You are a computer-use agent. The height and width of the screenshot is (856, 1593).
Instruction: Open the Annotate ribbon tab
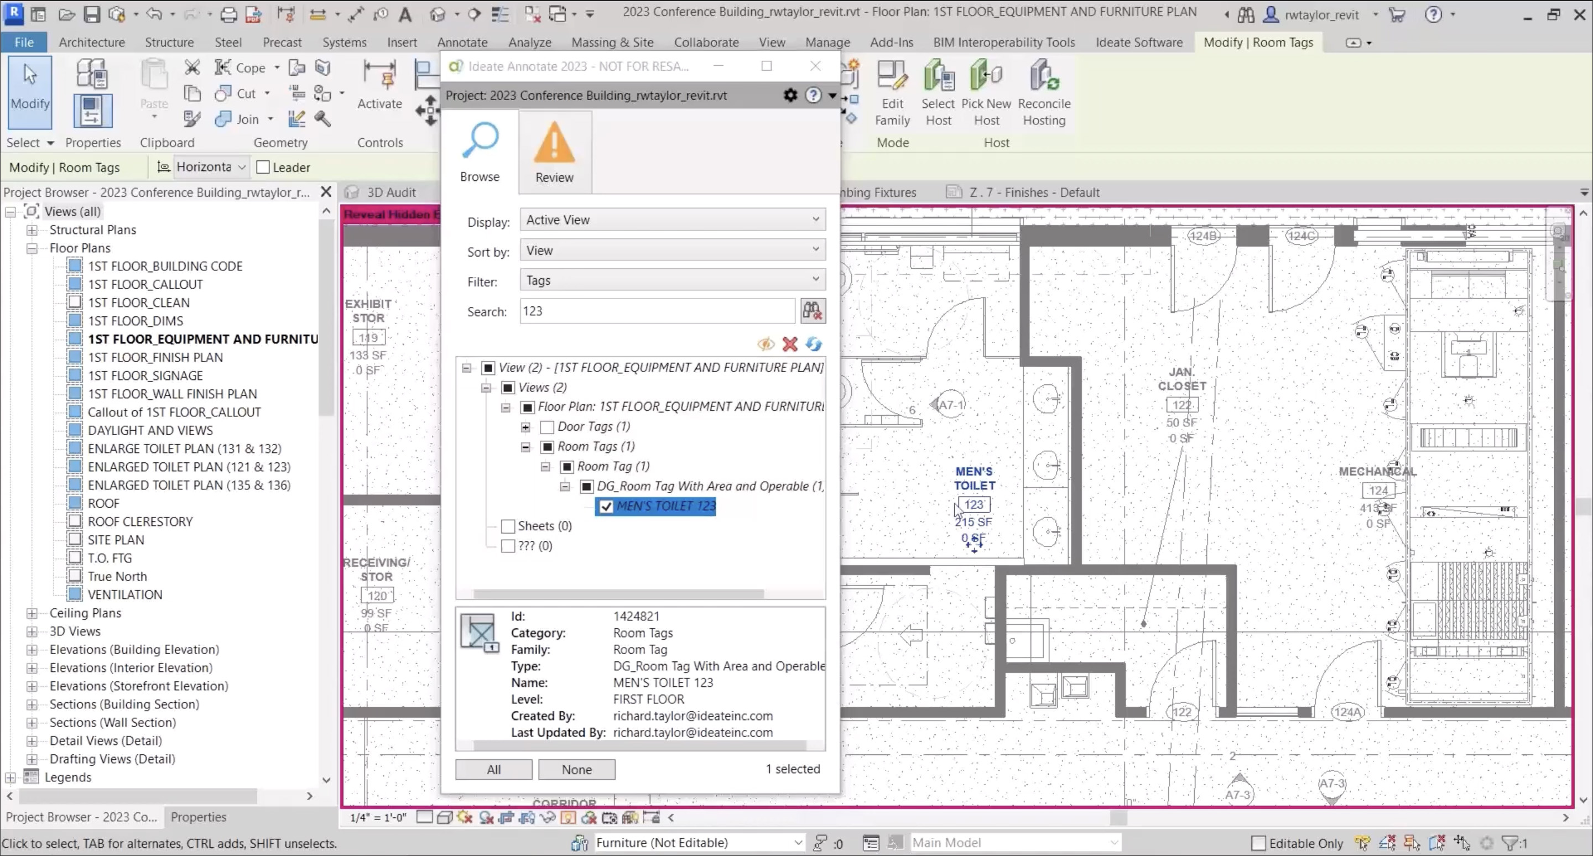click(x=462, y=42)
